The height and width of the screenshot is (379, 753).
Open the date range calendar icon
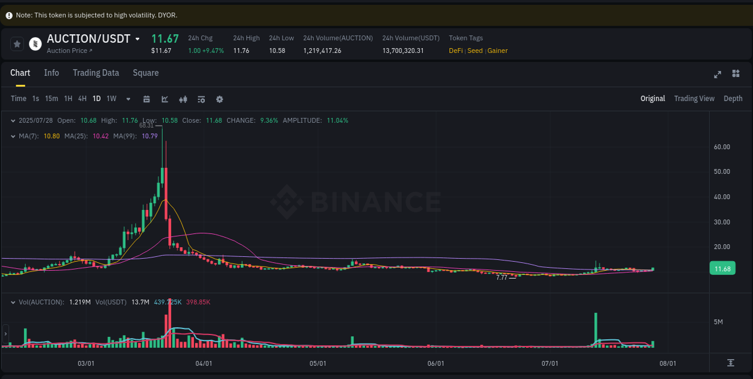(x=146, y=98)
